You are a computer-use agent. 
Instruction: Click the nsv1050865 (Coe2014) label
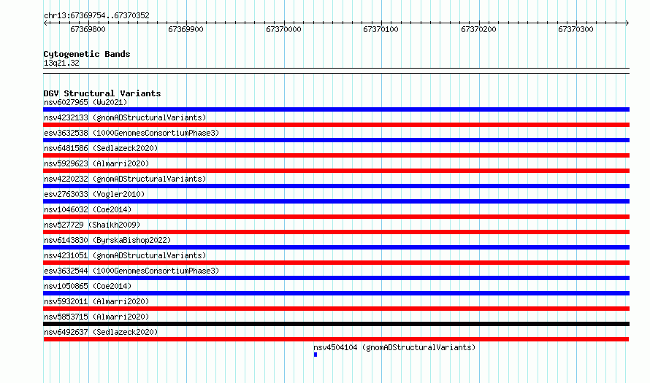pyautogui.click(x=88, y=286)
